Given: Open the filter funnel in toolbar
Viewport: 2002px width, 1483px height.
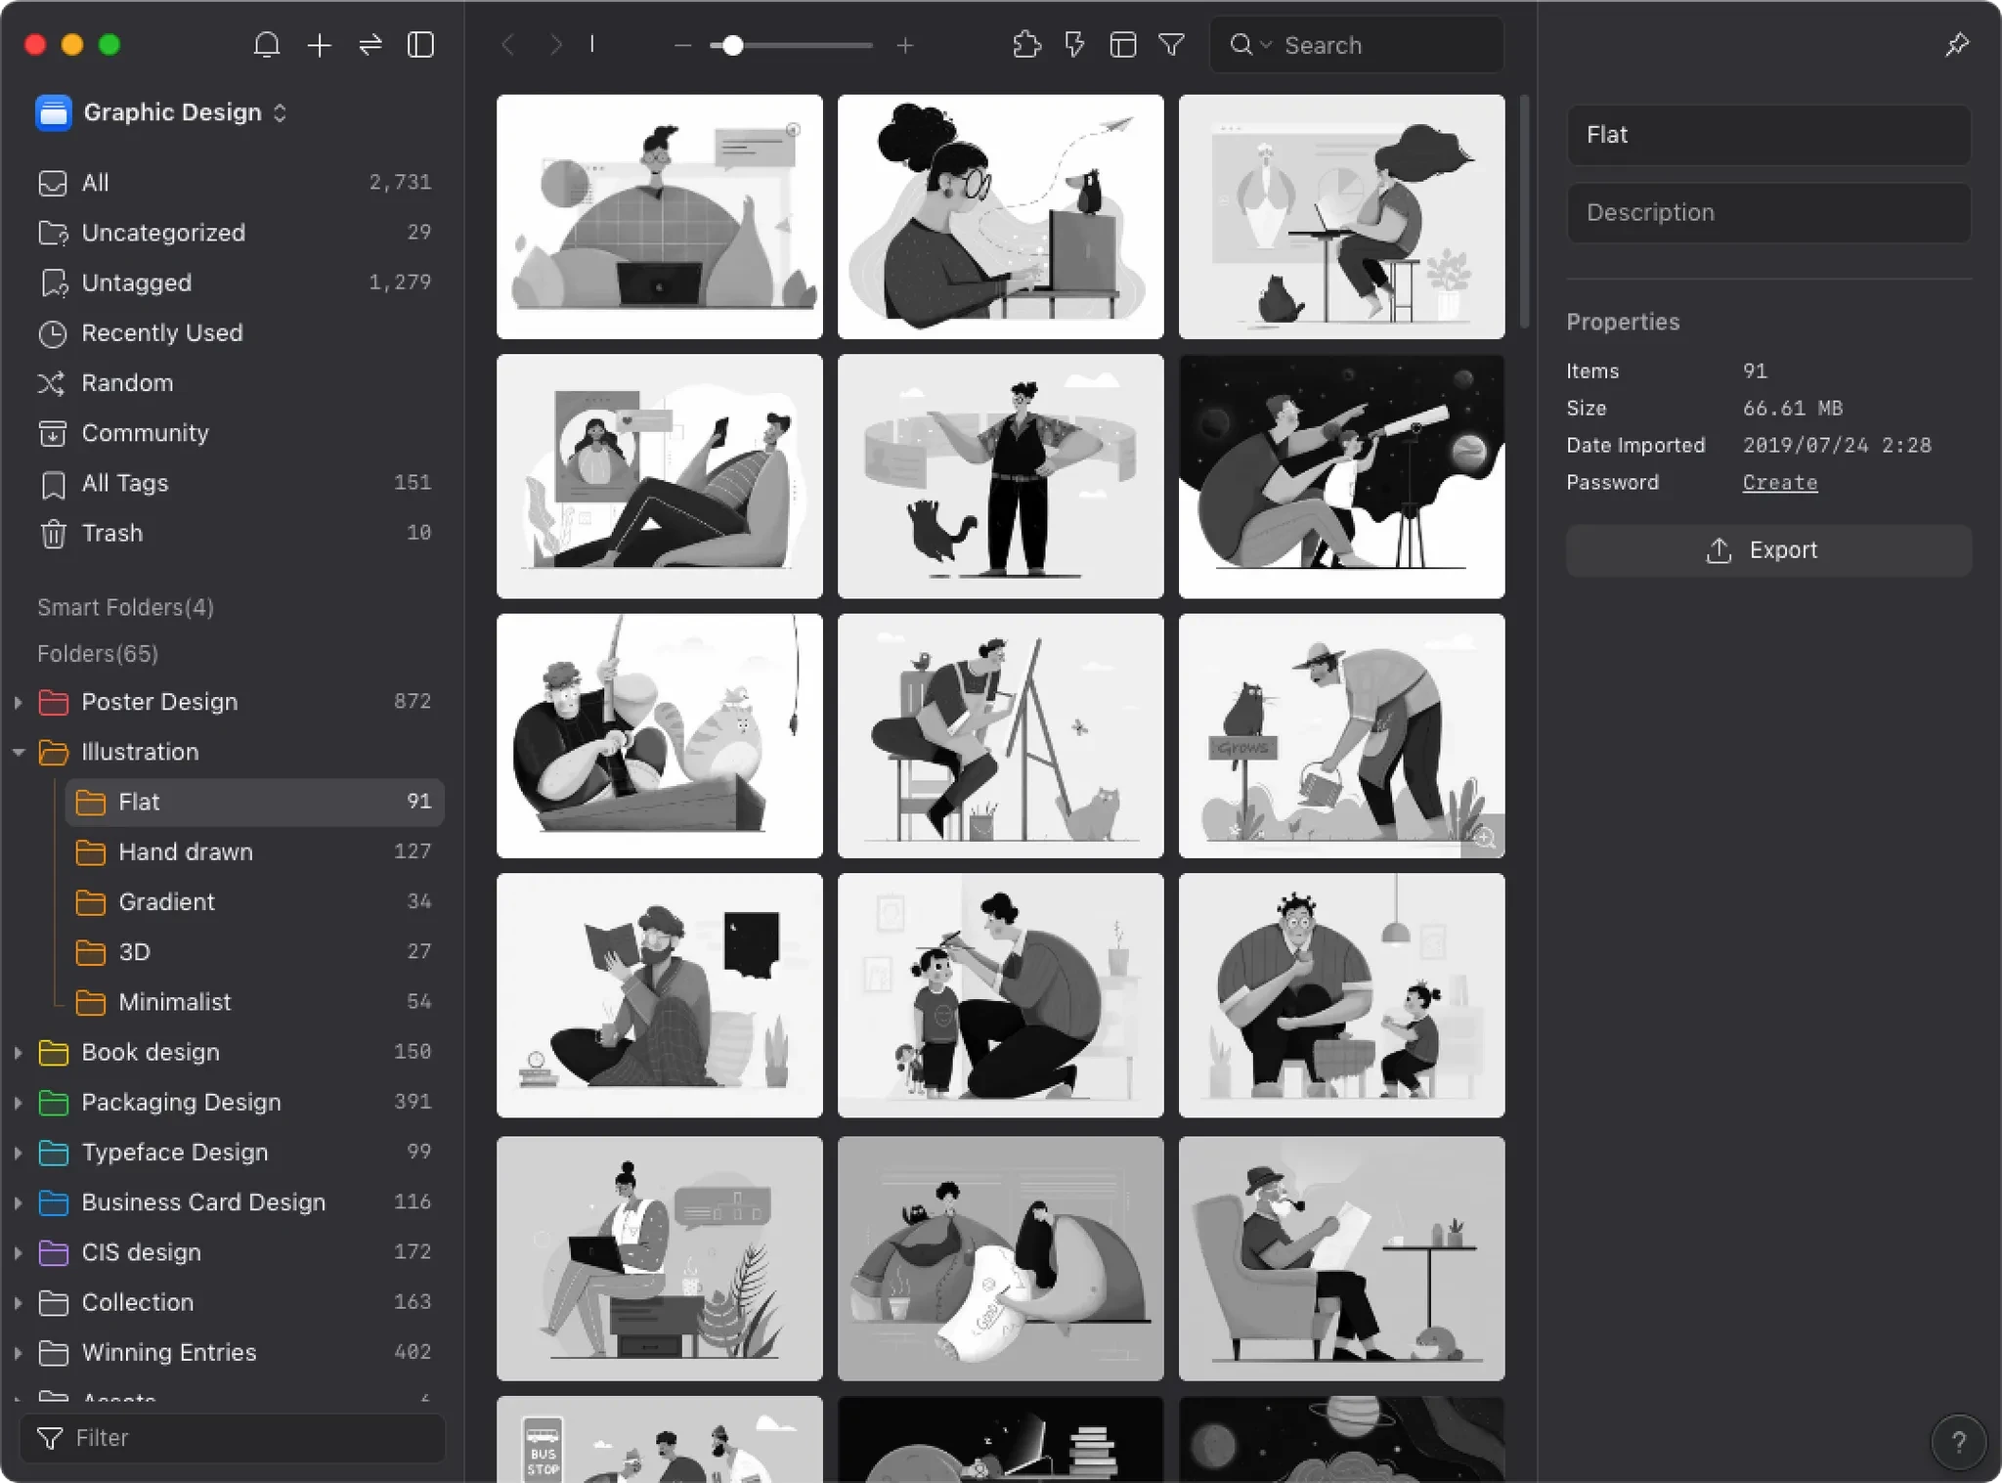Looking at the screenshot, I should click(x=1171, y=45).
